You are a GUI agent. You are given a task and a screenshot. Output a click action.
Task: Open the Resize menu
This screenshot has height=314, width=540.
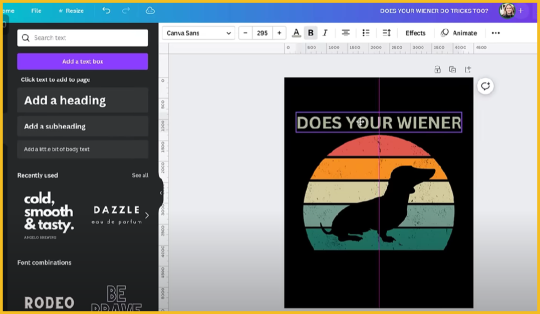(71, 10)
